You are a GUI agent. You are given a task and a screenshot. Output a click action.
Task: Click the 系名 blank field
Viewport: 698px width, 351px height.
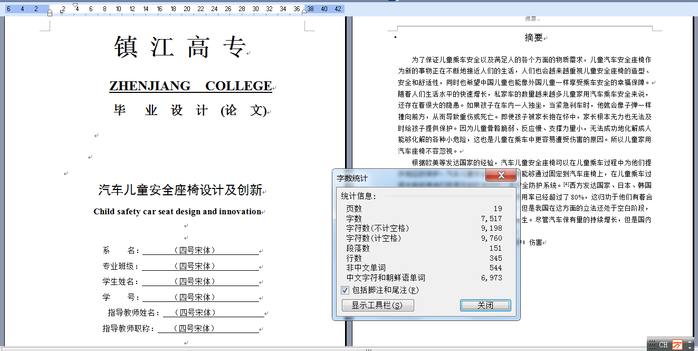coord(200,250)
